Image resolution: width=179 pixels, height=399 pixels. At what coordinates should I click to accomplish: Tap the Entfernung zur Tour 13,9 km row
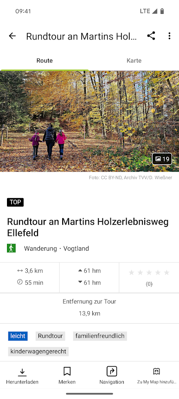(89, 308)
